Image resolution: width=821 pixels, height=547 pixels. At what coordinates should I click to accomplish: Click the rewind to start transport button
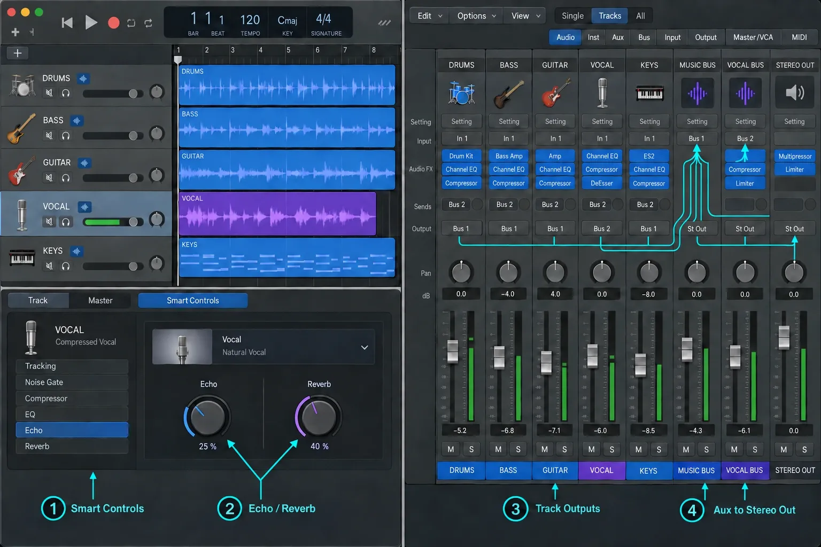67,22
